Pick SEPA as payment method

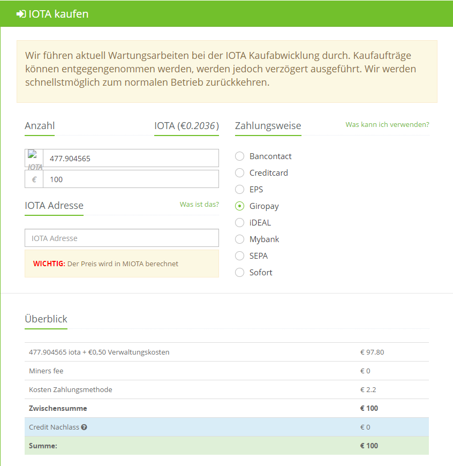(240, 256)
